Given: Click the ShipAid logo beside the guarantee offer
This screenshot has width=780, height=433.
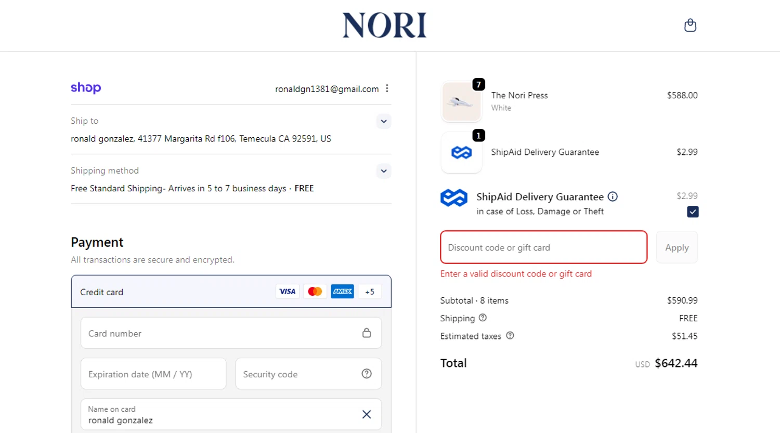Looking at the screenshot, I should [454, 198].
